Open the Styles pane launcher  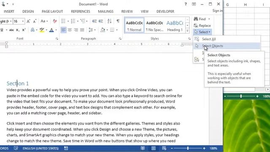click(x=189, y=39)
